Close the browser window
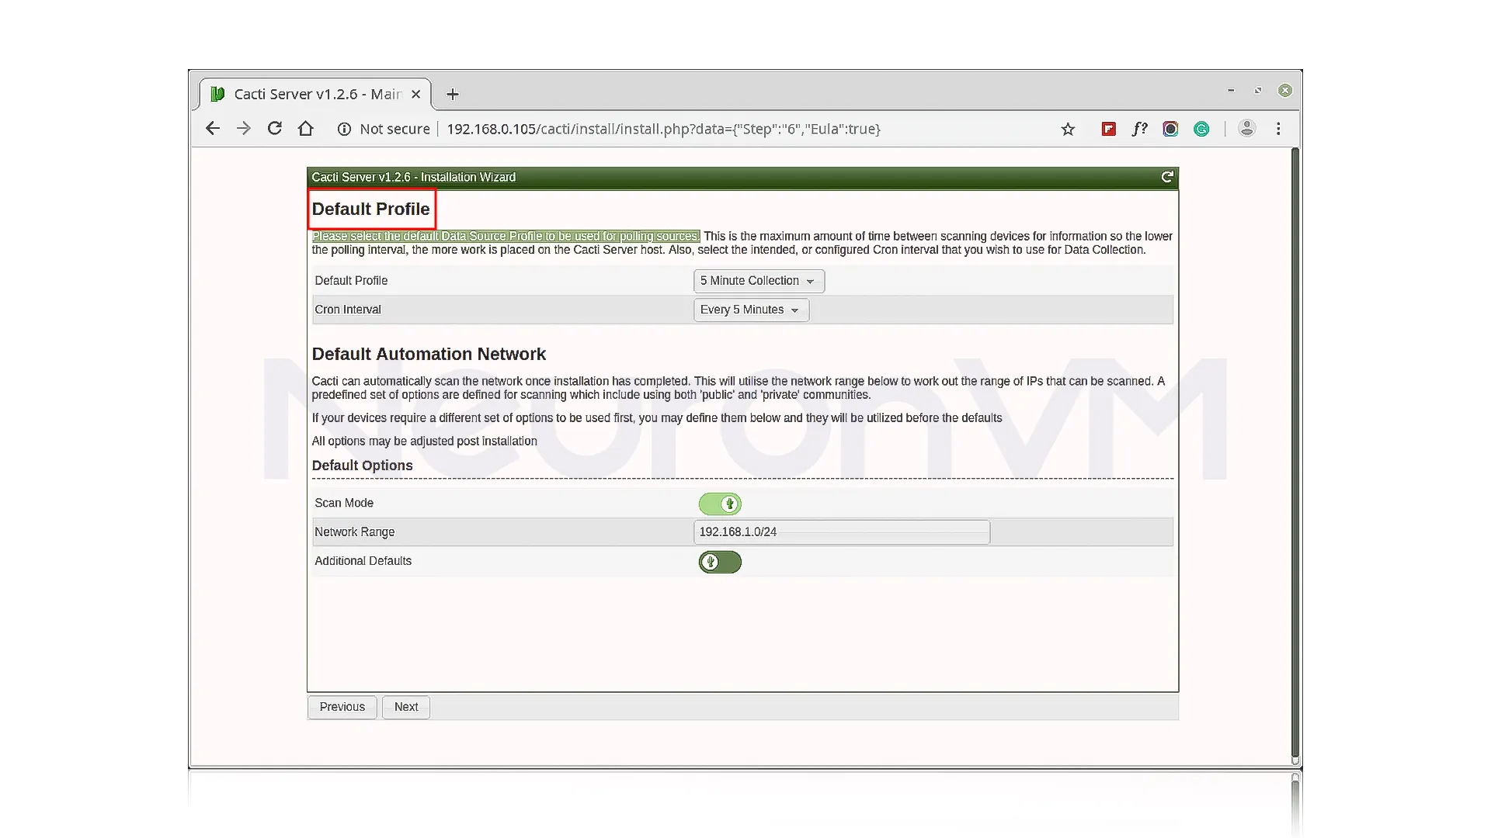 (x=1285, y=91)
